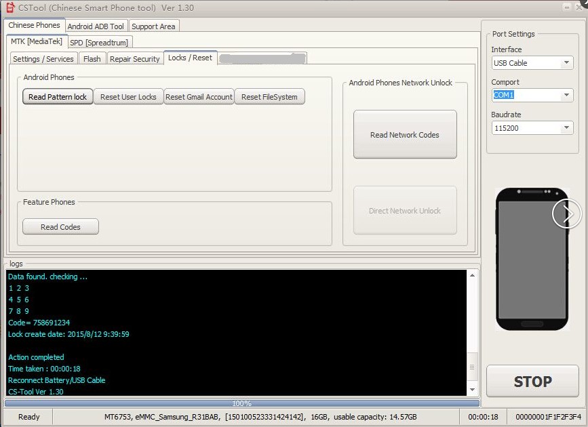588x427 pixels.
Task: Click the round next arrow beside phone image
Action: [566, 213]
